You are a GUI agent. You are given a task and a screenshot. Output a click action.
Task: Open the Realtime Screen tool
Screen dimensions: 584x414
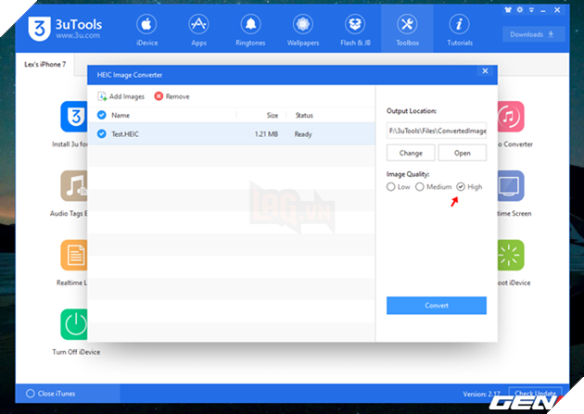coord(511,185)
